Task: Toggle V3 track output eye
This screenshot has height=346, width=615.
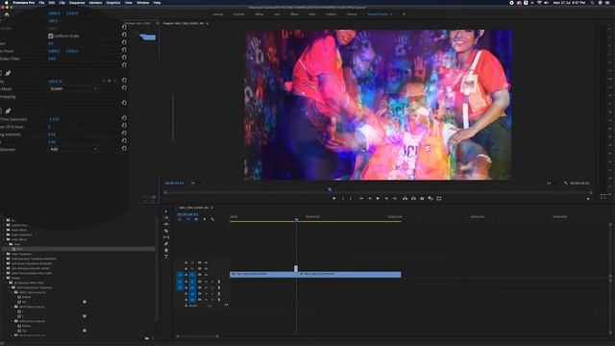Action: [x=206, y=262]
